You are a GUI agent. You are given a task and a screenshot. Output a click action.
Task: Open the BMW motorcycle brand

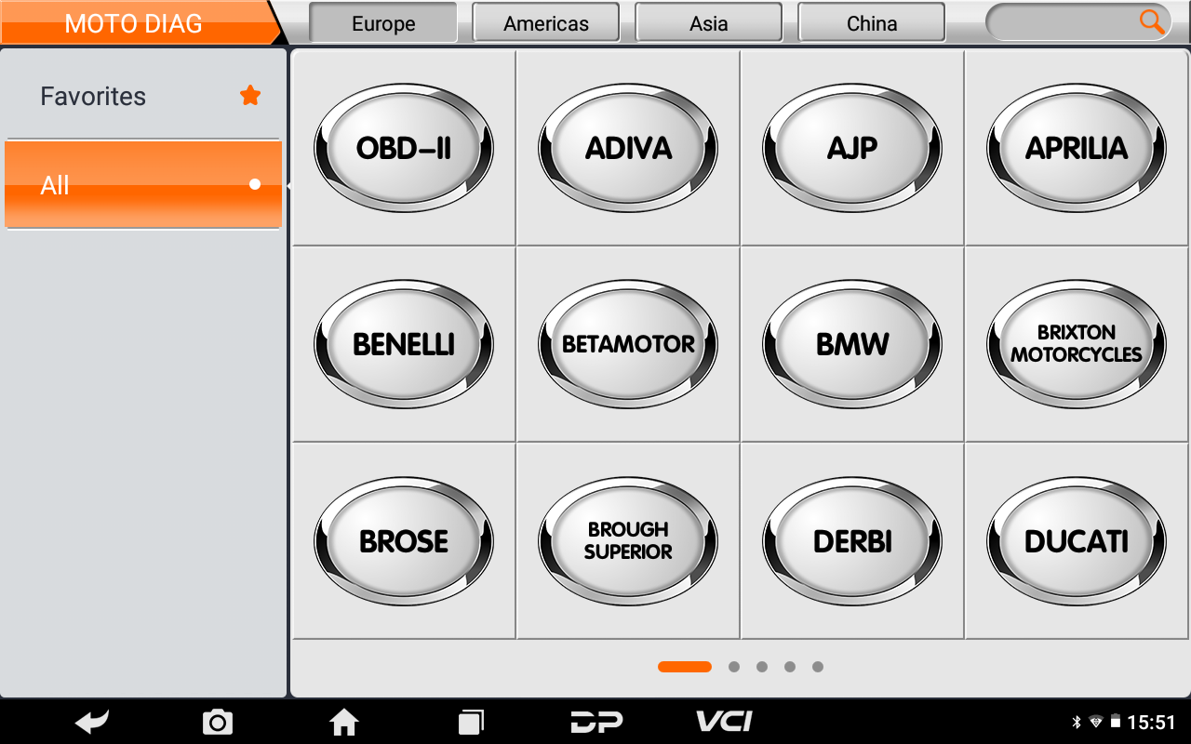(852, 344)
